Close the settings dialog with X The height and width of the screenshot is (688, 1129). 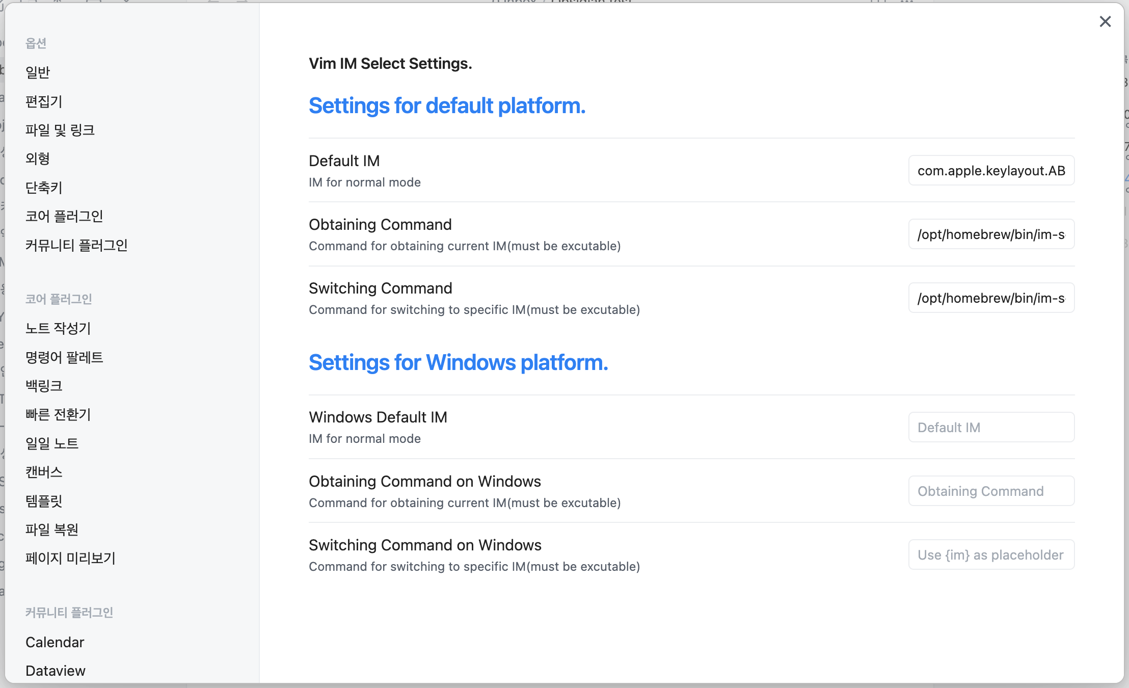pyautogui.click(x=1105, y=21)
